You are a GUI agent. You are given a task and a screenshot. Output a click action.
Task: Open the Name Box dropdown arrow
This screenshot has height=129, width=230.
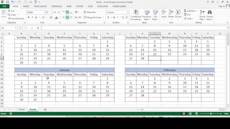coord(16,28)
